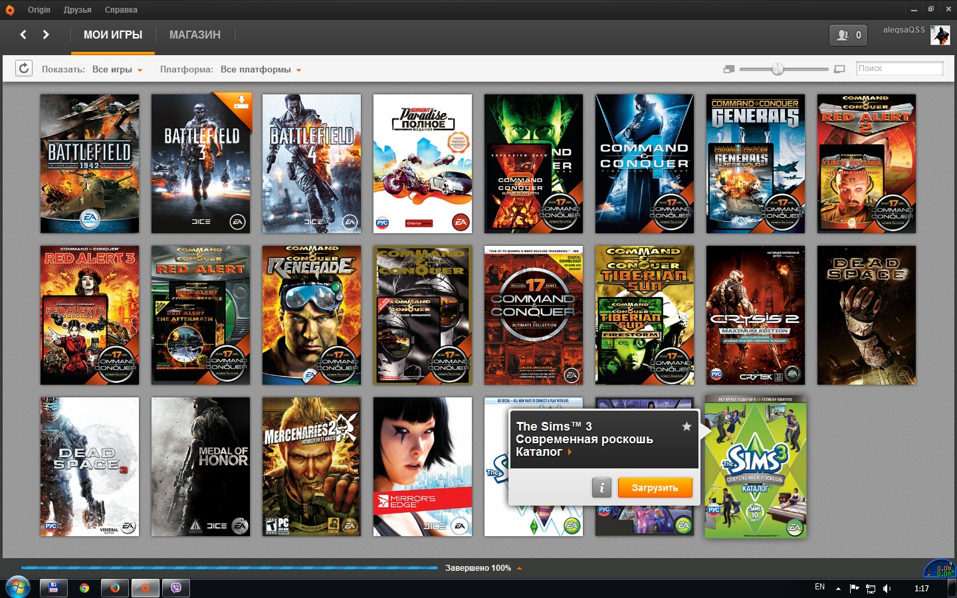The height and width of the screenshot is (598, 957).
Task: Click the forward navigation arrow
Action: (46, 35)
